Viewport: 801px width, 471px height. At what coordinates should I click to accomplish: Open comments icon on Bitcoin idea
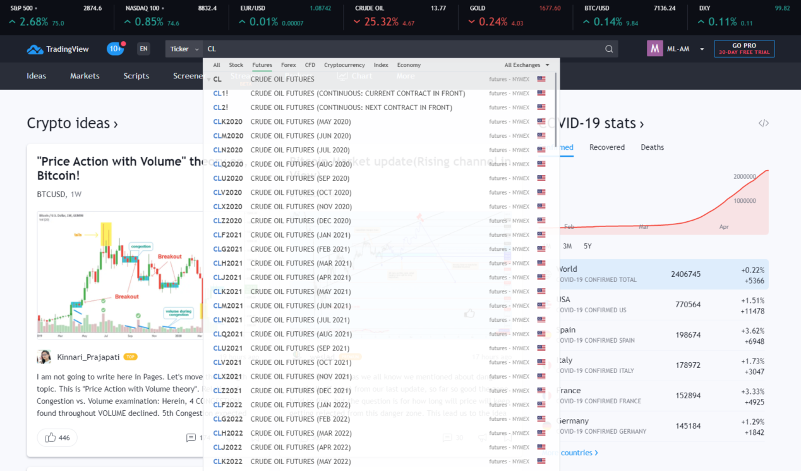(191, 437)
